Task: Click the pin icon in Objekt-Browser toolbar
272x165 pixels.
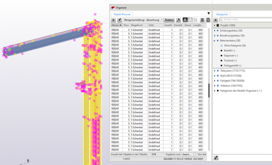Action: [x=120, y=20]
